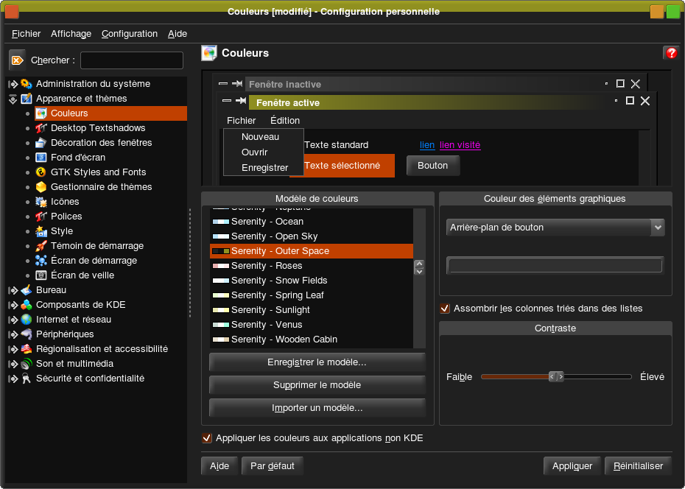Open the Affichage menu
685x489 pixels.
click(71, 34)
